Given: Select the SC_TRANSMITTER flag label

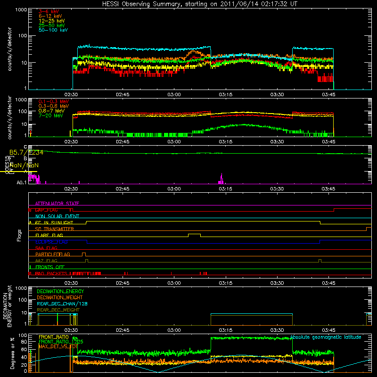Looking at the screenshot, I should point(54,229).
